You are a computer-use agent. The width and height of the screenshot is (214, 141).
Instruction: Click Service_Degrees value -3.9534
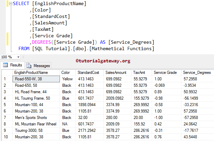coord(197,85)
